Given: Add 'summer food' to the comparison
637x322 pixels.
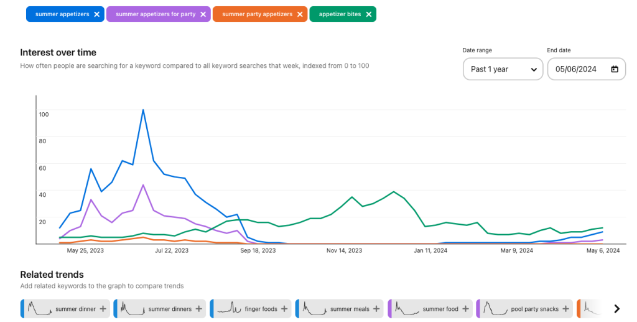Looking at the screenshot, I should coord(465,309).
